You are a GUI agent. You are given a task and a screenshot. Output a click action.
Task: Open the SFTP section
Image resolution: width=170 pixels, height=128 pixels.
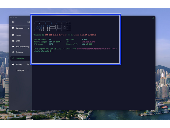click(x=18, y=41)
